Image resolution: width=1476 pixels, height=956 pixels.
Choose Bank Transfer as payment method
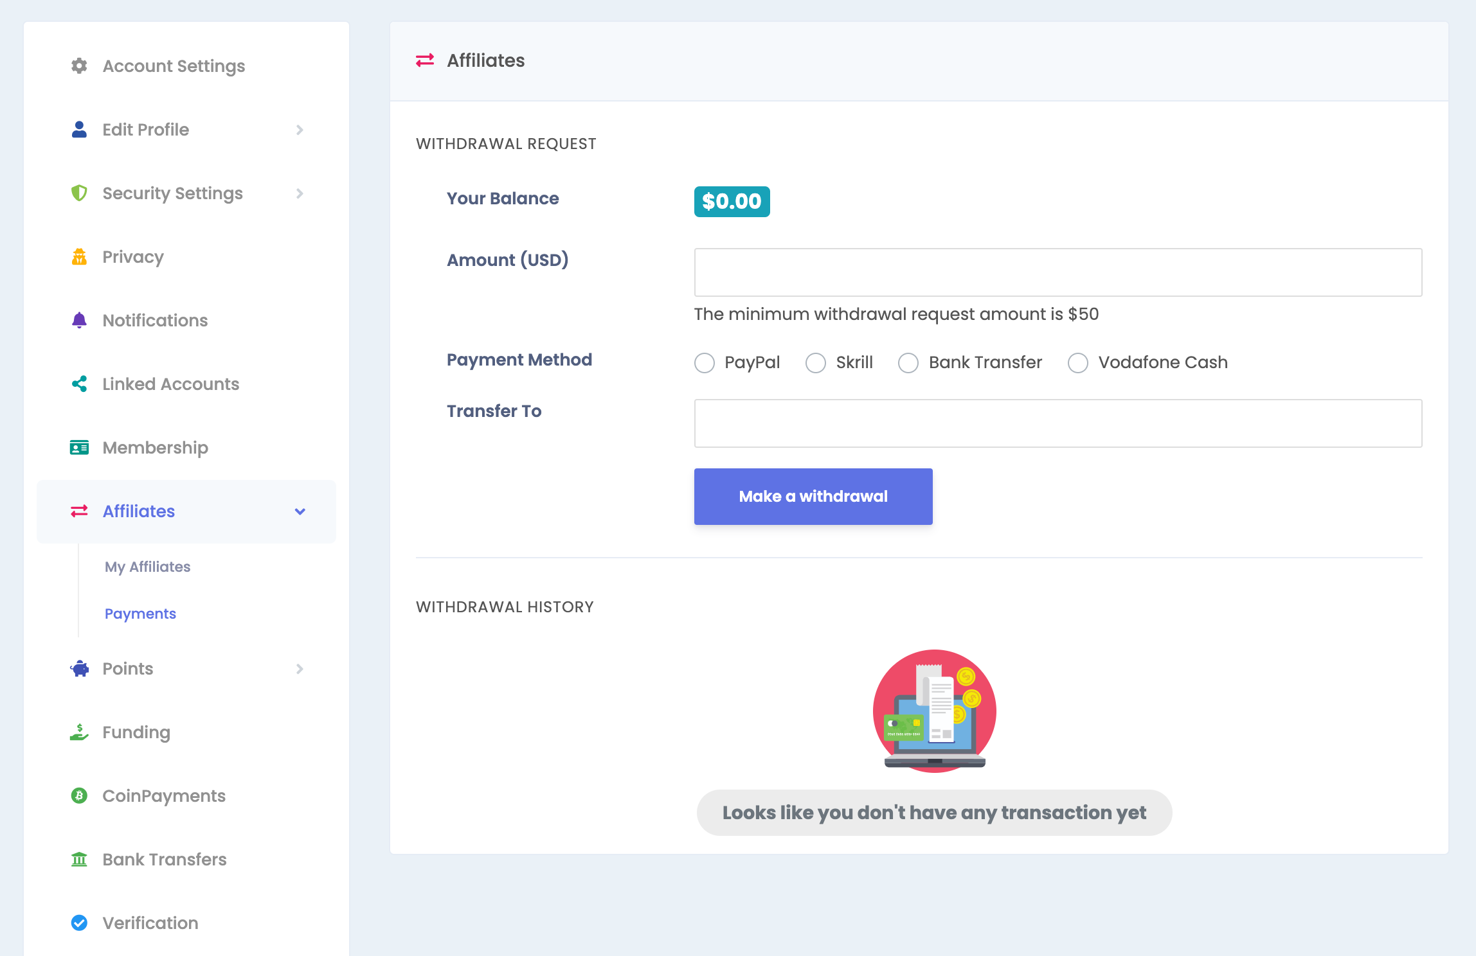[x=908, y=363]
